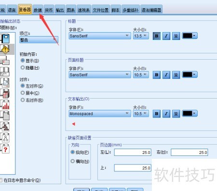This screenshot has width=217, height=191.
Task: Select the red tree model icon
Action: 5,127
